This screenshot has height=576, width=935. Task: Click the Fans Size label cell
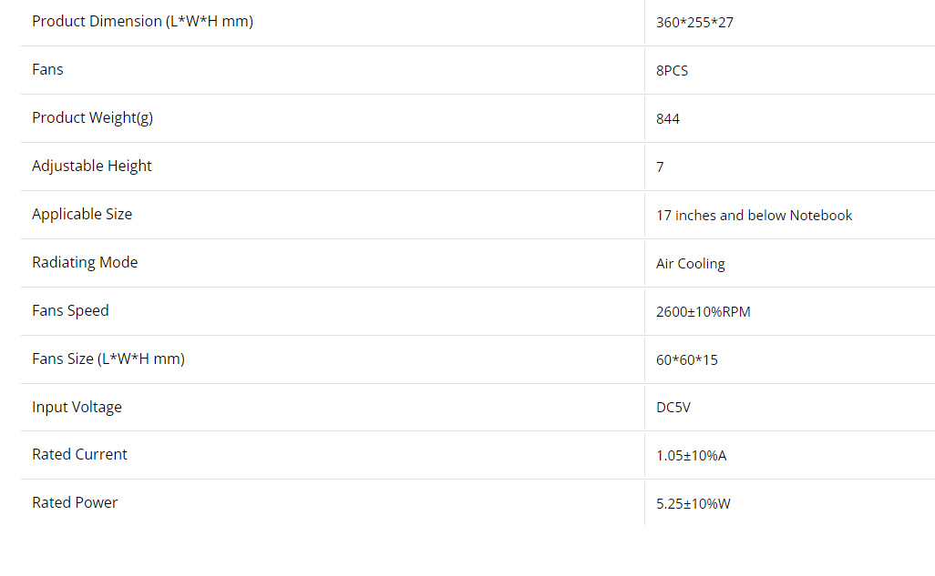108,359
